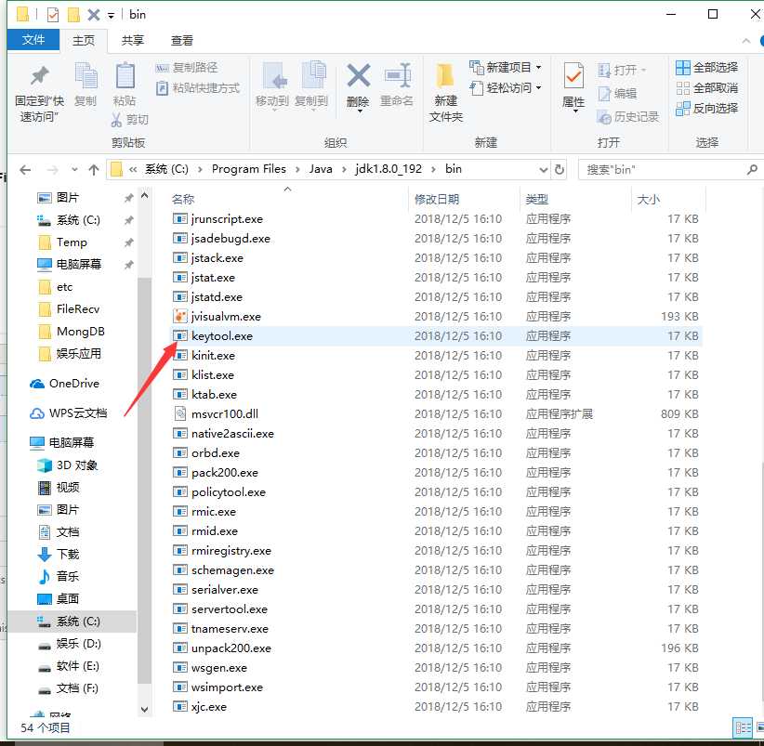764x746 pixels.
Task: Switch to the View (查看) tab
Action: point(182,41)
